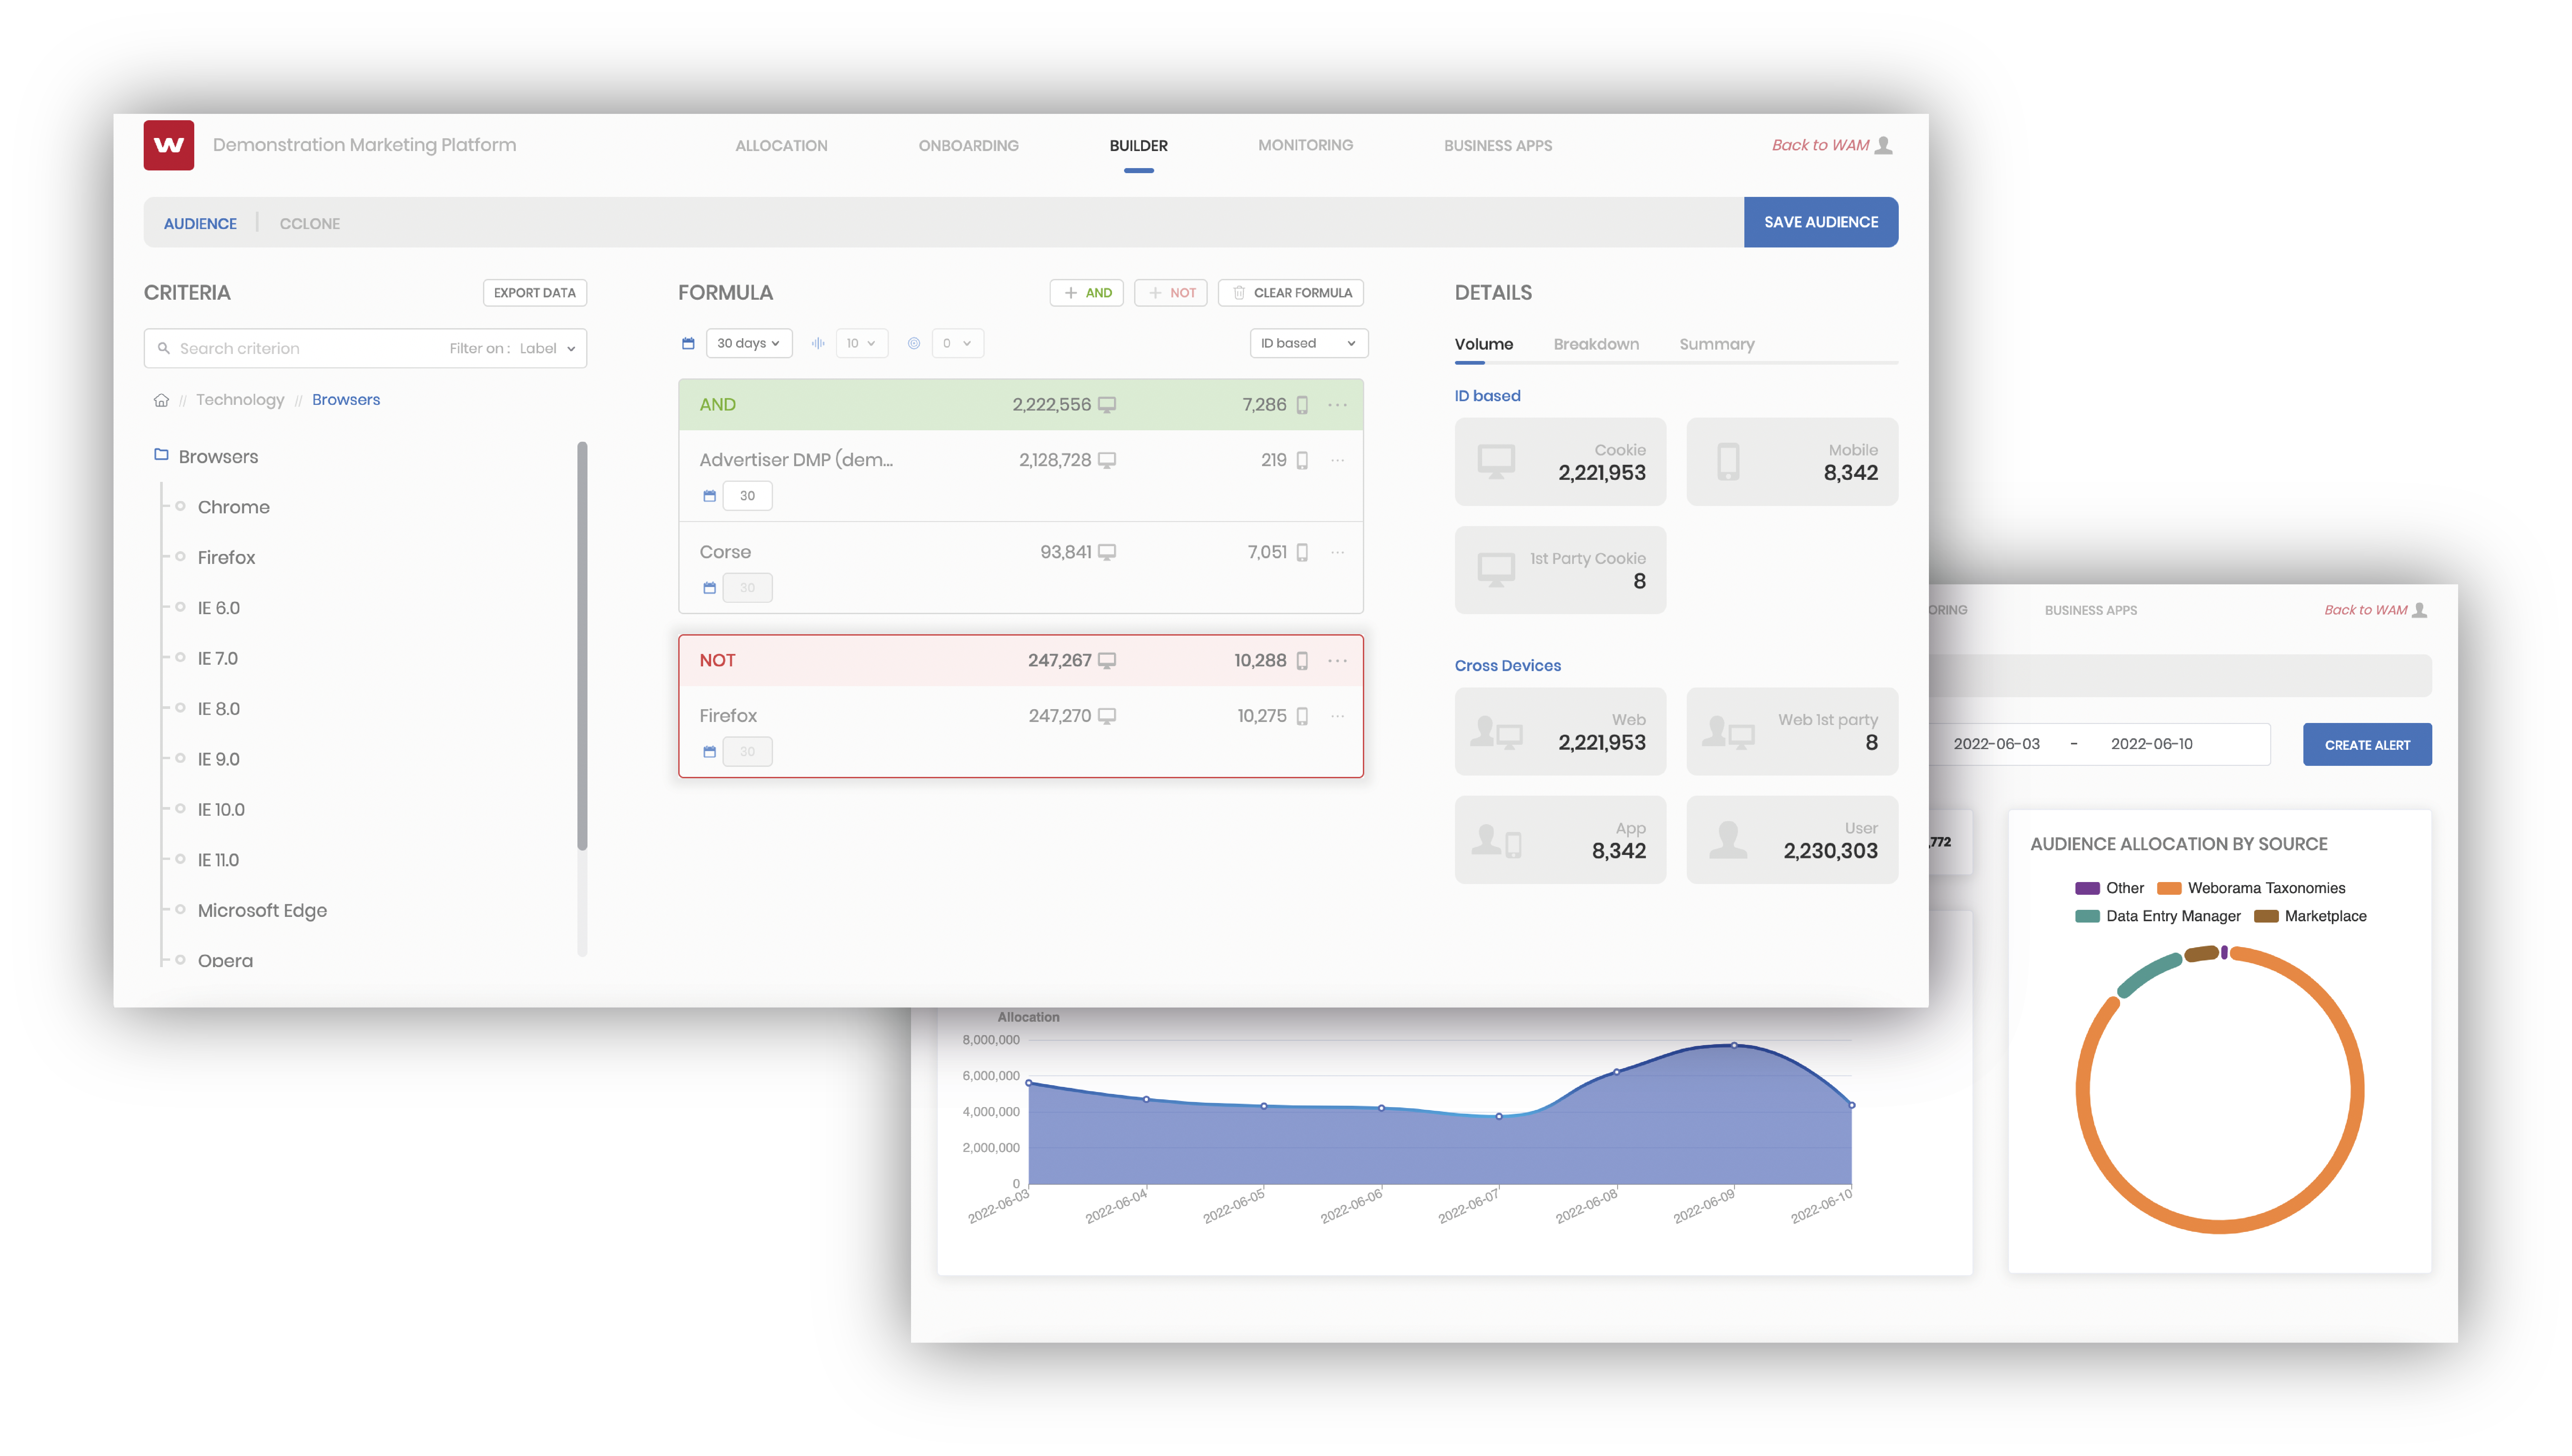Go to the ONBOARDING menu

(968, 146)
